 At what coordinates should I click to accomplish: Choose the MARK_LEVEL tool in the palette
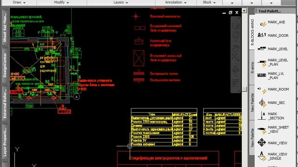pyautogui.click(x=273, y=49)
